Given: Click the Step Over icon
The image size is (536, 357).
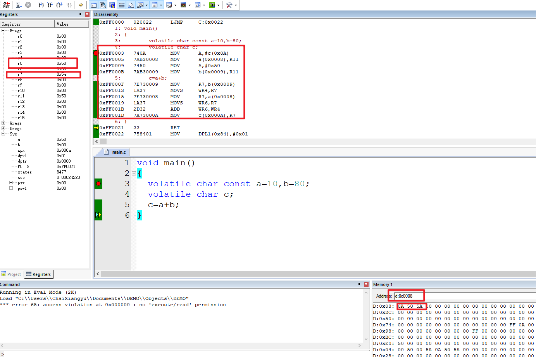Looking at the screenshot, I should [x=50, y=5].
